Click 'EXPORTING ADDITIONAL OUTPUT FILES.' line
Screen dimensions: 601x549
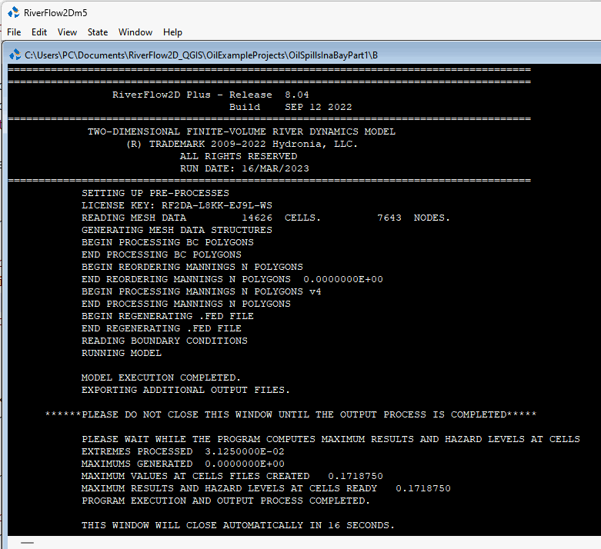click(x=185, y=390)
